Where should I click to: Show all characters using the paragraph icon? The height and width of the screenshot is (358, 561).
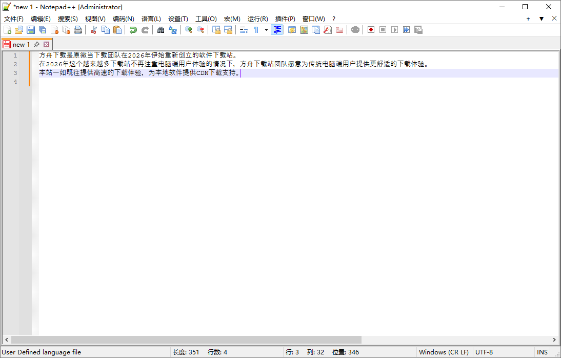click(256, 30)
